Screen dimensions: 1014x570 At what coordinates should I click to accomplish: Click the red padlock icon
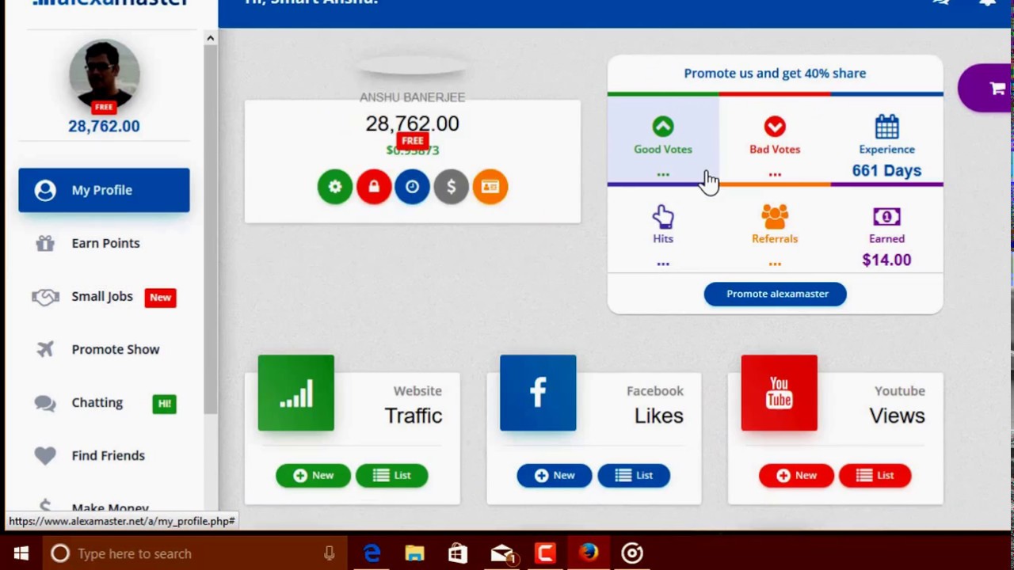click(x=374, y=187)
